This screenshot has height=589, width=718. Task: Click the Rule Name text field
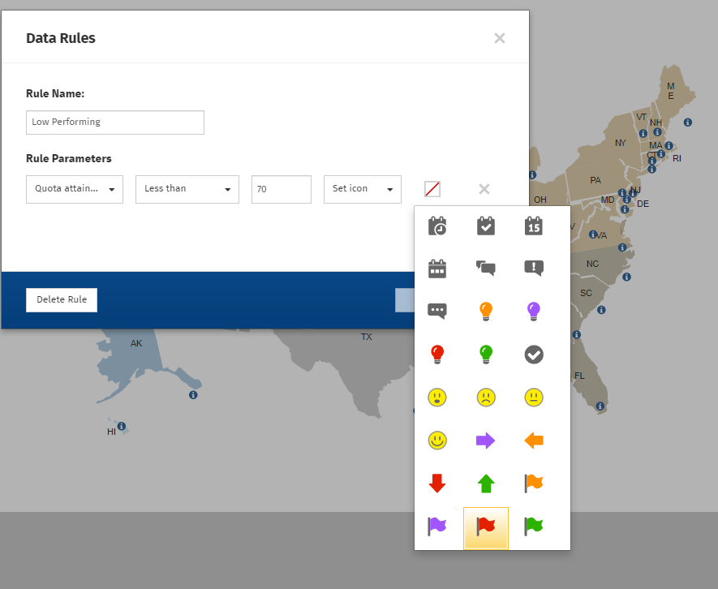[115, 123]
